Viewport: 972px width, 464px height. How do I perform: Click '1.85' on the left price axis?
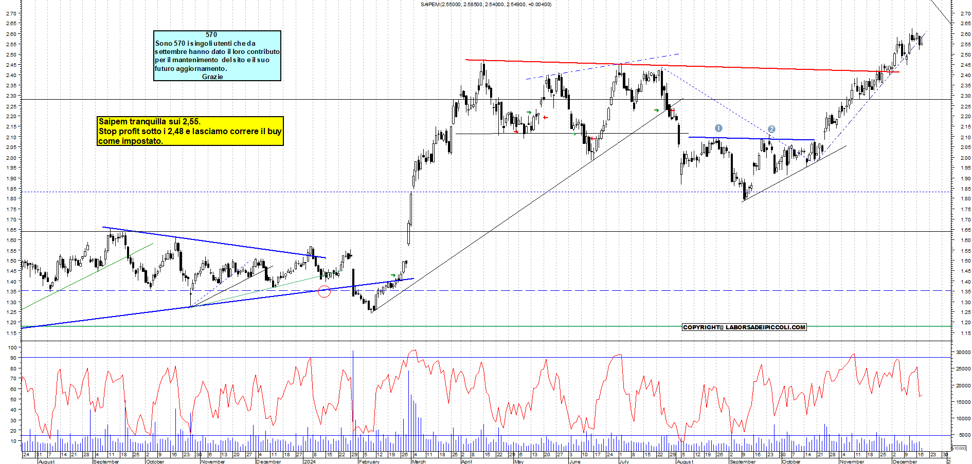[11, 189]
